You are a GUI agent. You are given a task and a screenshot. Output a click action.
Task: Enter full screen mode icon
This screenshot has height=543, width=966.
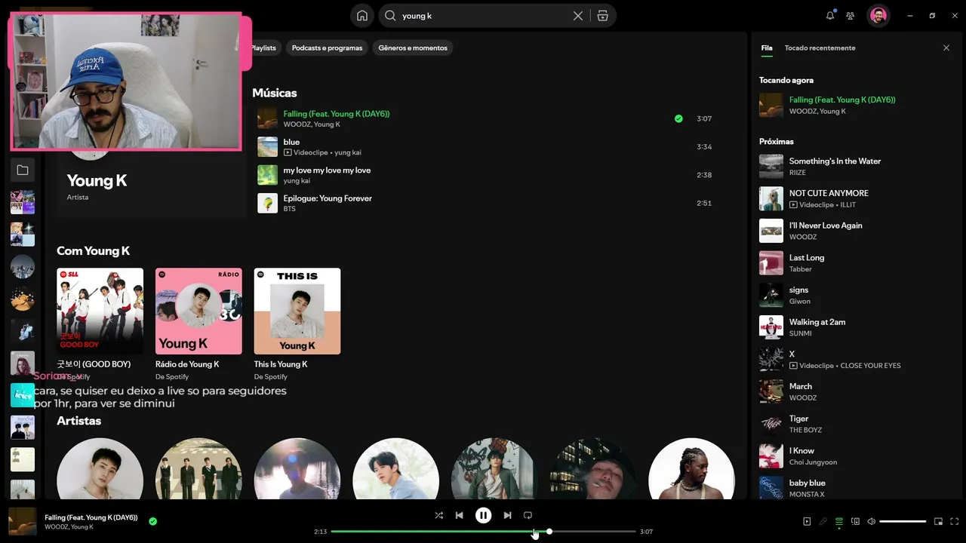955,521
